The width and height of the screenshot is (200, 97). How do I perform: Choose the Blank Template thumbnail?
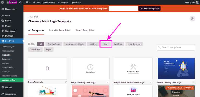pos(47,69)
